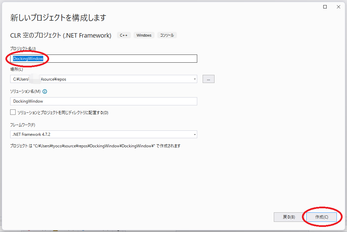Enable placing solution and project in same directory
Viewport: 347px width, 232px height.
click(x=13, y=112)
